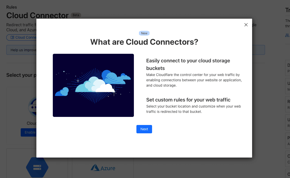Click the cloud illustration in the dialog

93,85
